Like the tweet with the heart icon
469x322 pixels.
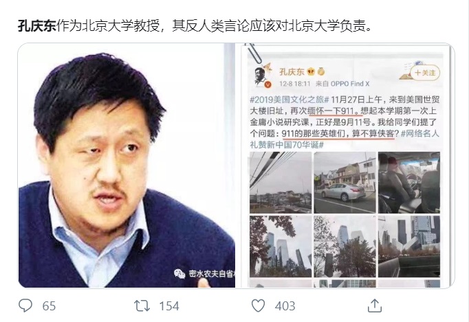[258, 306]
